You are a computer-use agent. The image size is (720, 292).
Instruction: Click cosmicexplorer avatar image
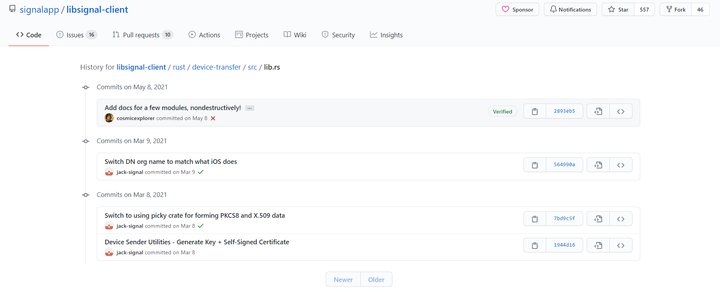[x=109, y=118]
